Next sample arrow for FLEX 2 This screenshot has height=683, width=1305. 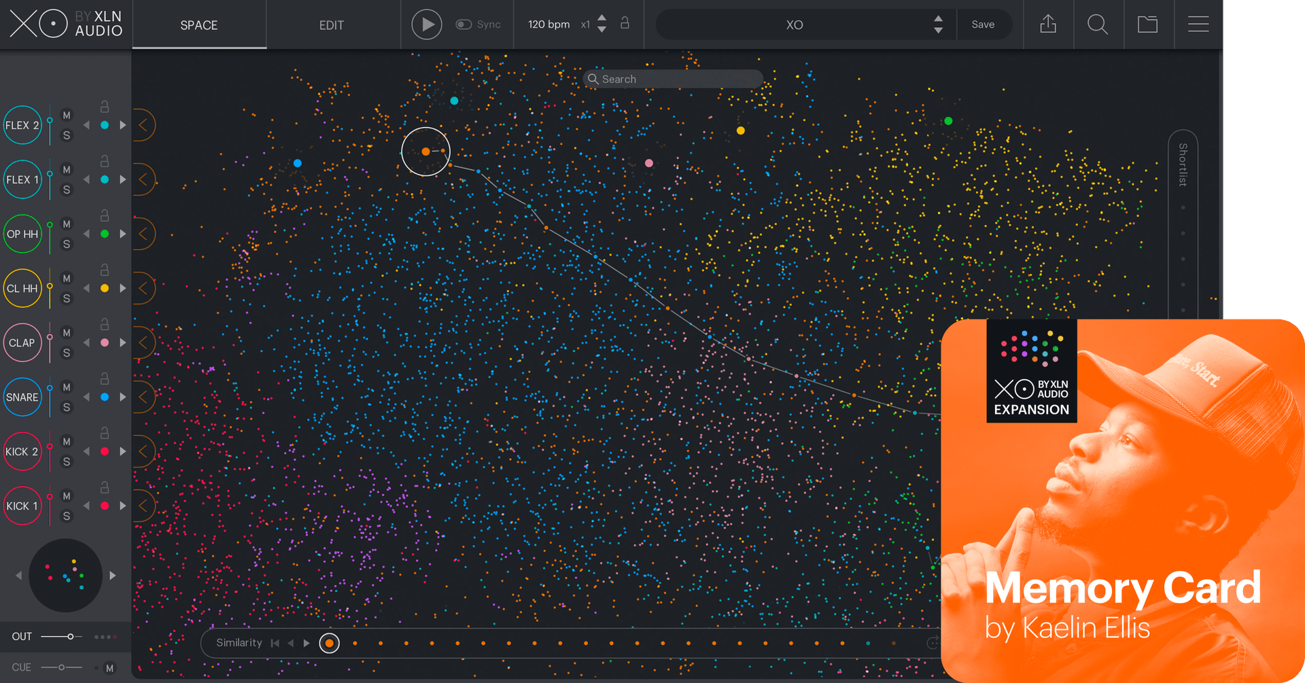coord(123,125)
